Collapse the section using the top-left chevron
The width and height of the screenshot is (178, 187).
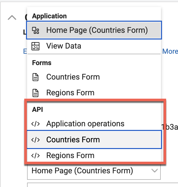(12, 18)
